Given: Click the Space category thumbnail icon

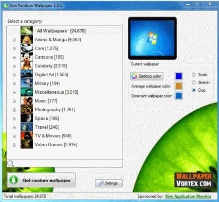Looking at the screenshot, I should (x=27, y=118).
